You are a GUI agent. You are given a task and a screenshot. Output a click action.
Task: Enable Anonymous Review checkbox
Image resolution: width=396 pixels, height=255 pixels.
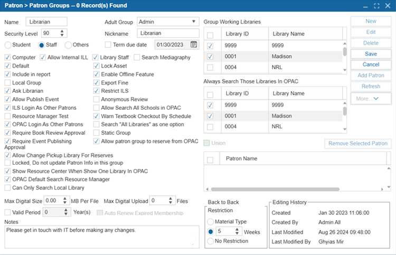[96, 99]
